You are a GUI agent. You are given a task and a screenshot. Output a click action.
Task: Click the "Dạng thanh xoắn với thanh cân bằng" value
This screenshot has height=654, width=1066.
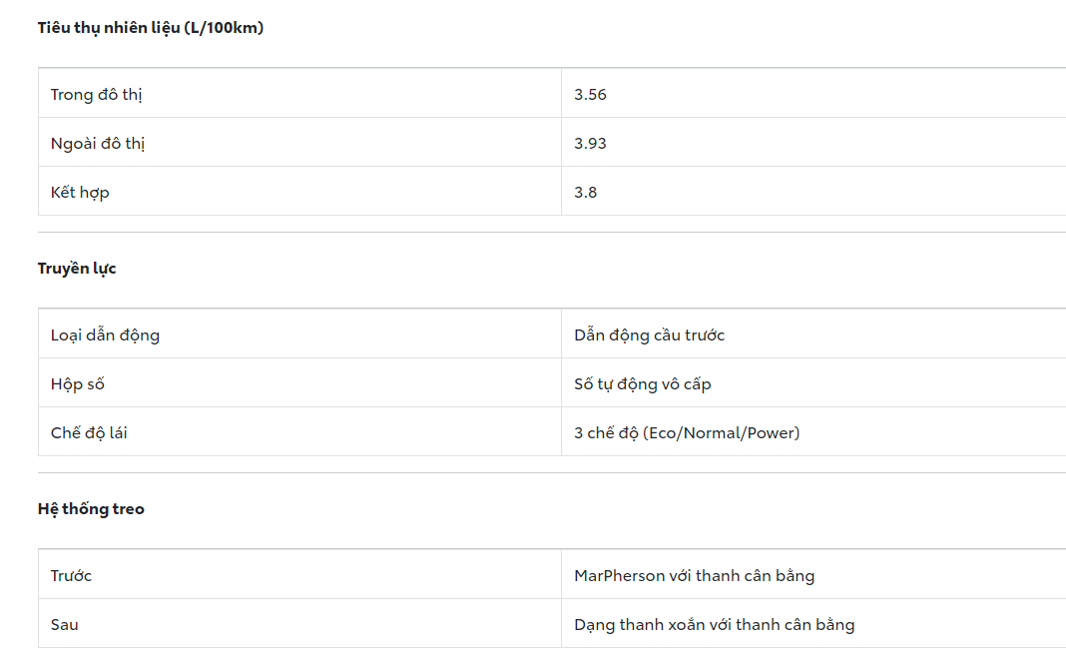[x=714, y=625]
